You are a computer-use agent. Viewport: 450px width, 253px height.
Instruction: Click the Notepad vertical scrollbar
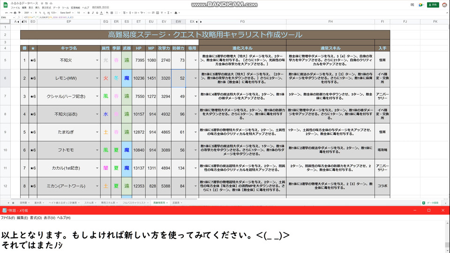447,237
